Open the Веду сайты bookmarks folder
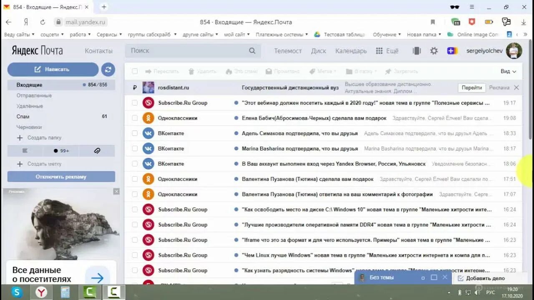This screenshot has height=300, width=534. pyautogui.click(x=19, y=35)
